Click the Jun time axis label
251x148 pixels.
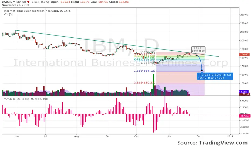[17, 136]
